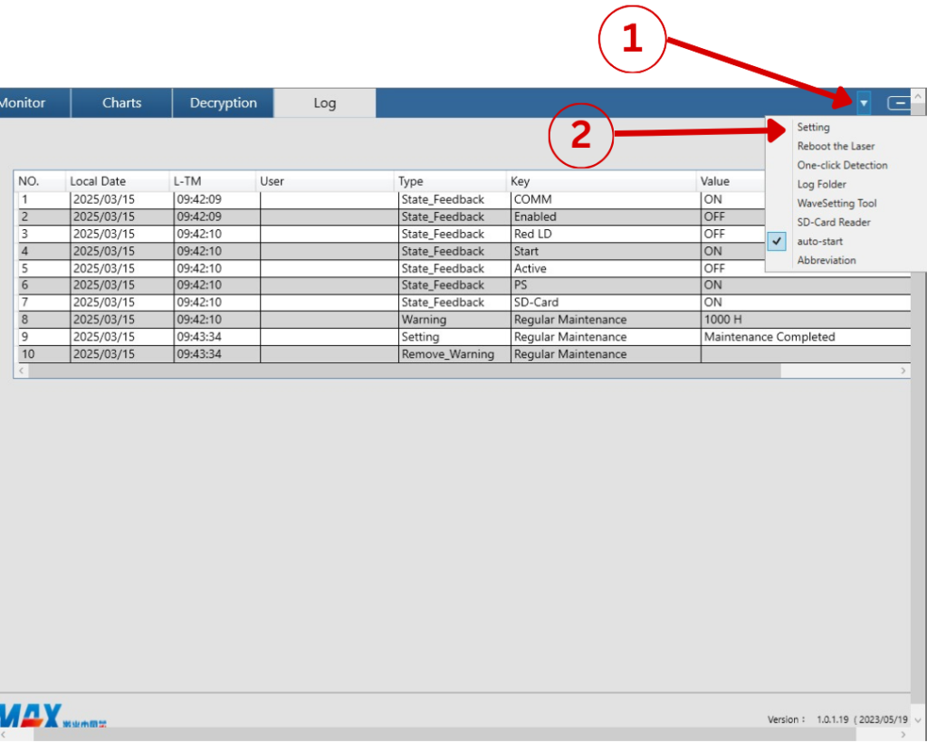Click the MAX company logo
The width and height of the screenshot is (927, 742).
(29, 715)
